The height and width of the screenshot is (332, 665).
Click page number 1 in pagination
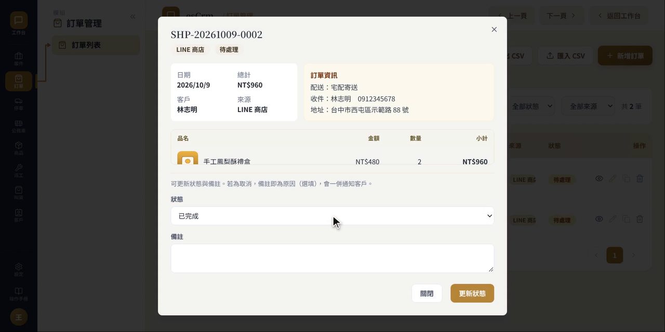click(615, 255)
